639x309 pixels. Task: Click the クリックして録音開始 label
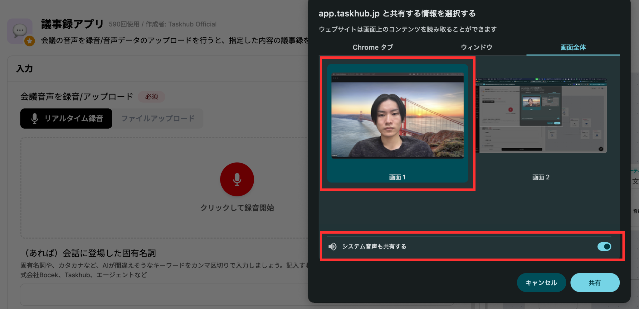pyautogui.click(x=237, y=208)
